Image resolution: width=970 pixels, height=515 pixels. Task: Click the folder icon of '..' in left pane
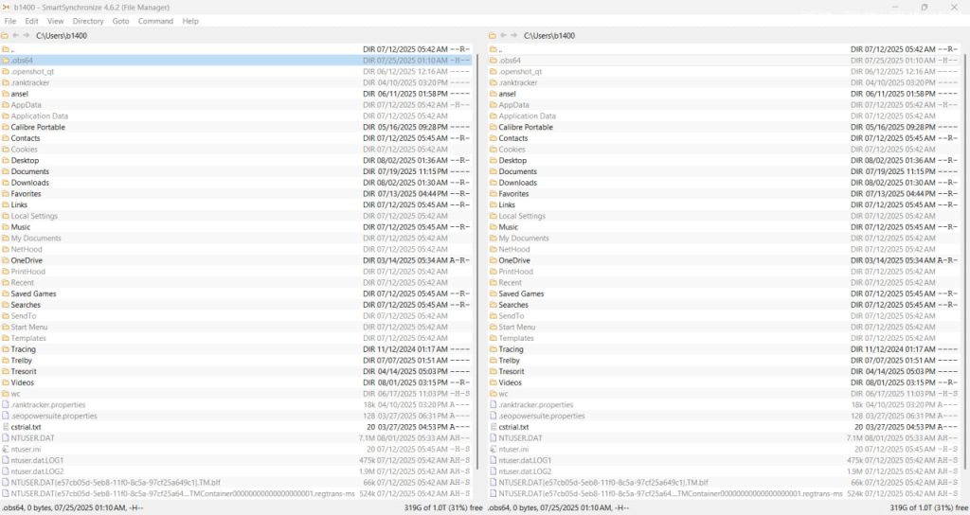[6, 49]
